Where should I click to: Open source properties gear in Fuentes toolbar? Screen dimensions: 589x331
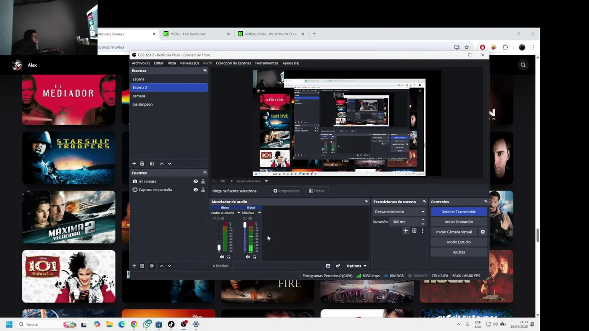pyautogui.click(x=152, y=266)
